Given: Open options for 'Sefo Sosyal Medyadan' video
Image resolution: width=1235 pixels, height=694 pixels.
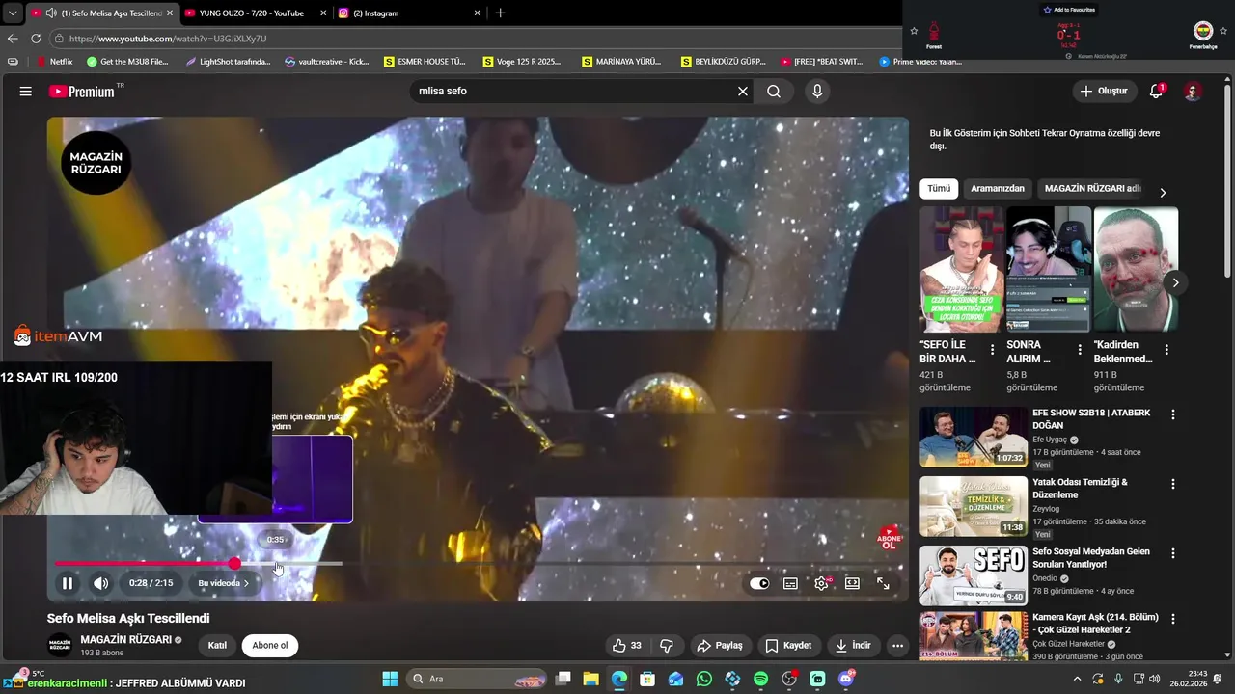Looking at the screenshot, I should click(1173, 554).
